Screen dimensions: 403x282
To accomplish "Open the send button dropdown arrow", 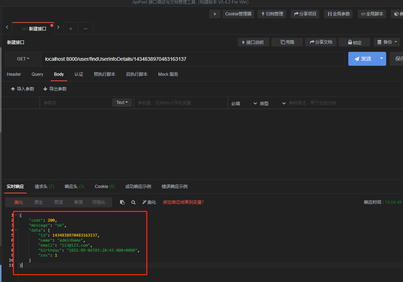I will tap(382, 59).
